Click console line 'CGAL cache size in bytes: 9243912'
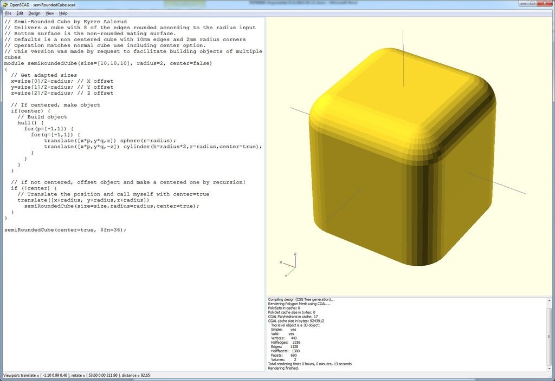 pos(296,321)
